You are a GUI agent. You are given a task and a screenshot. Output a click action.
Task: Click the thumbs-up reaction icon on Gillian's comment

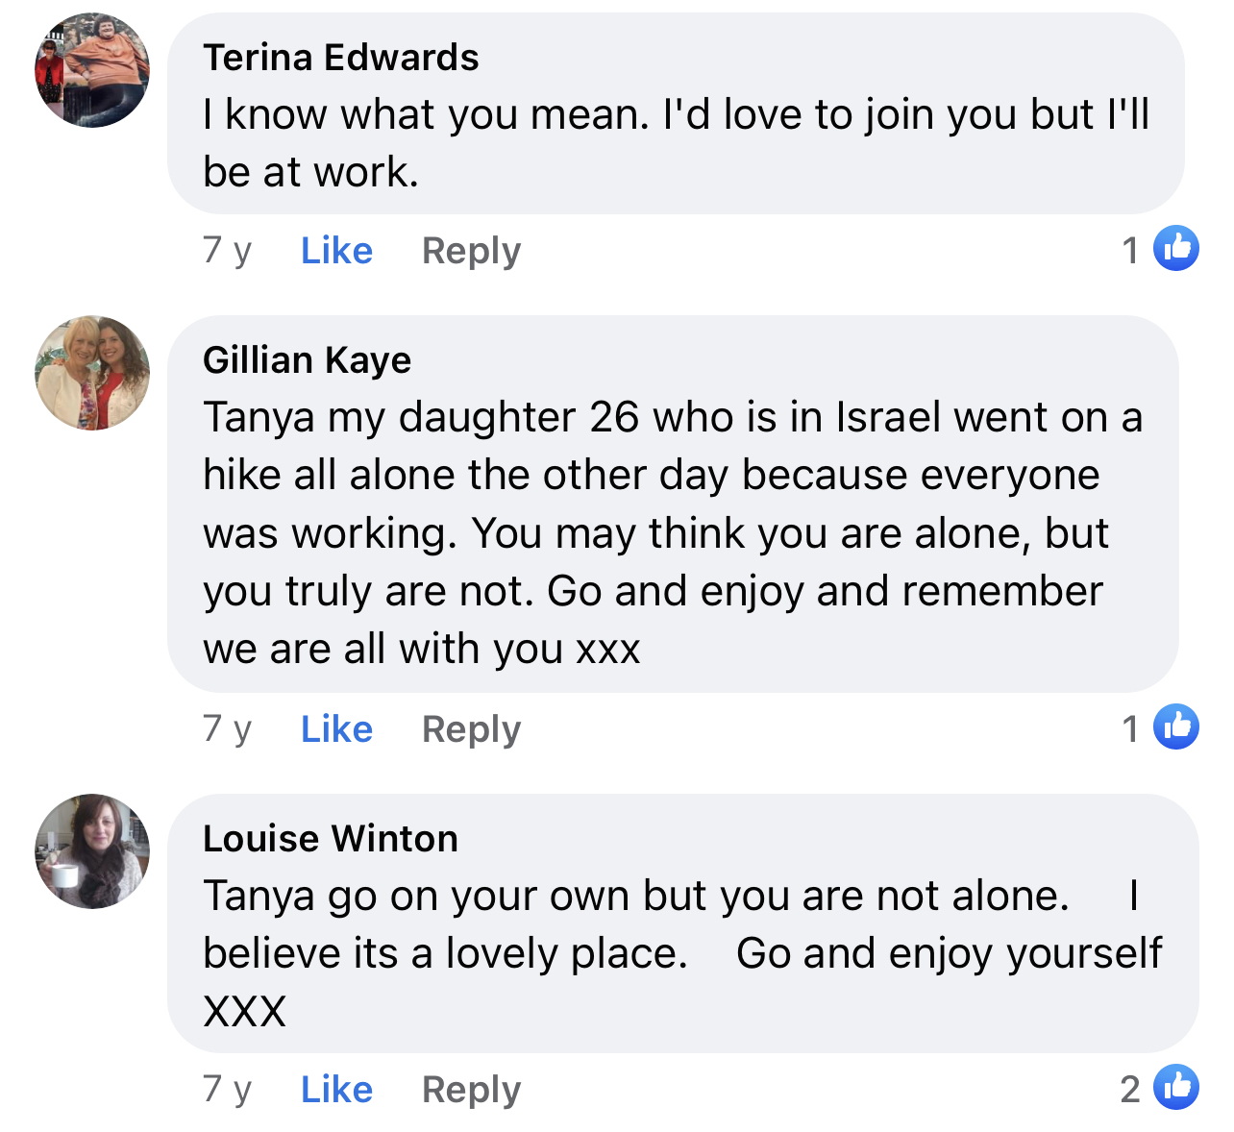[1175, 726]
